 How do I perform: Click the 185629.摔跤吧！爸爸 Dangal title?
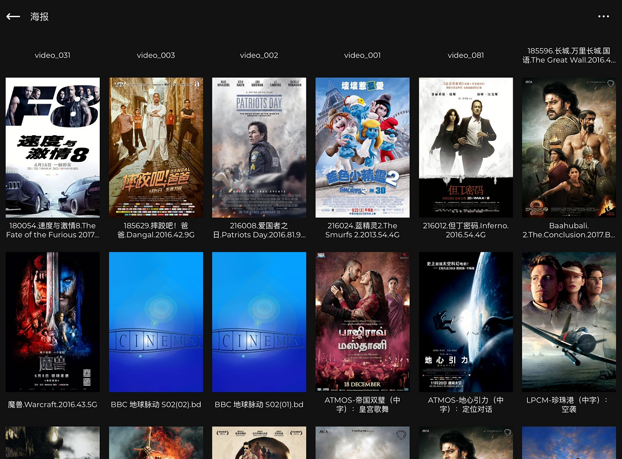(156, 230)
